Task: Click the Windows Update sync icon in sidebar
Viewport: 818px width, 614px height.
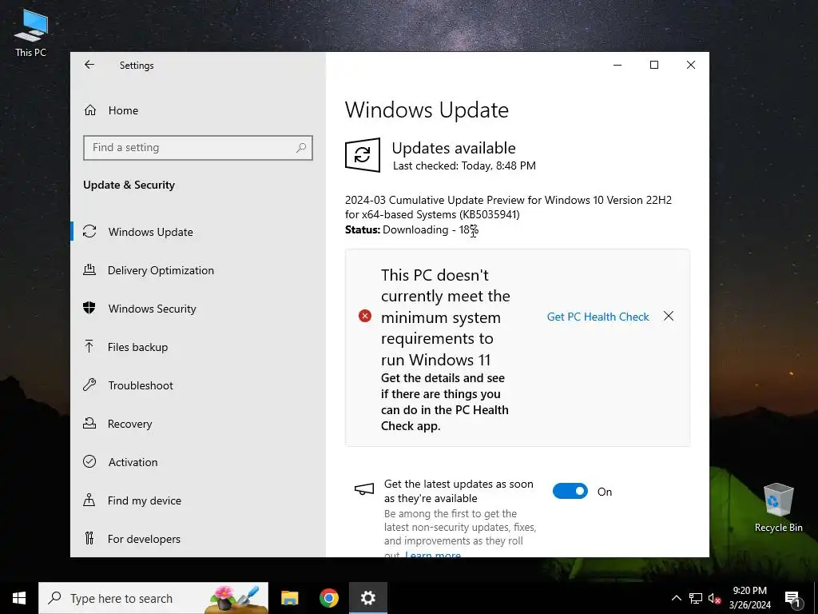Action: pyautogui.click(x=89, y=231)
